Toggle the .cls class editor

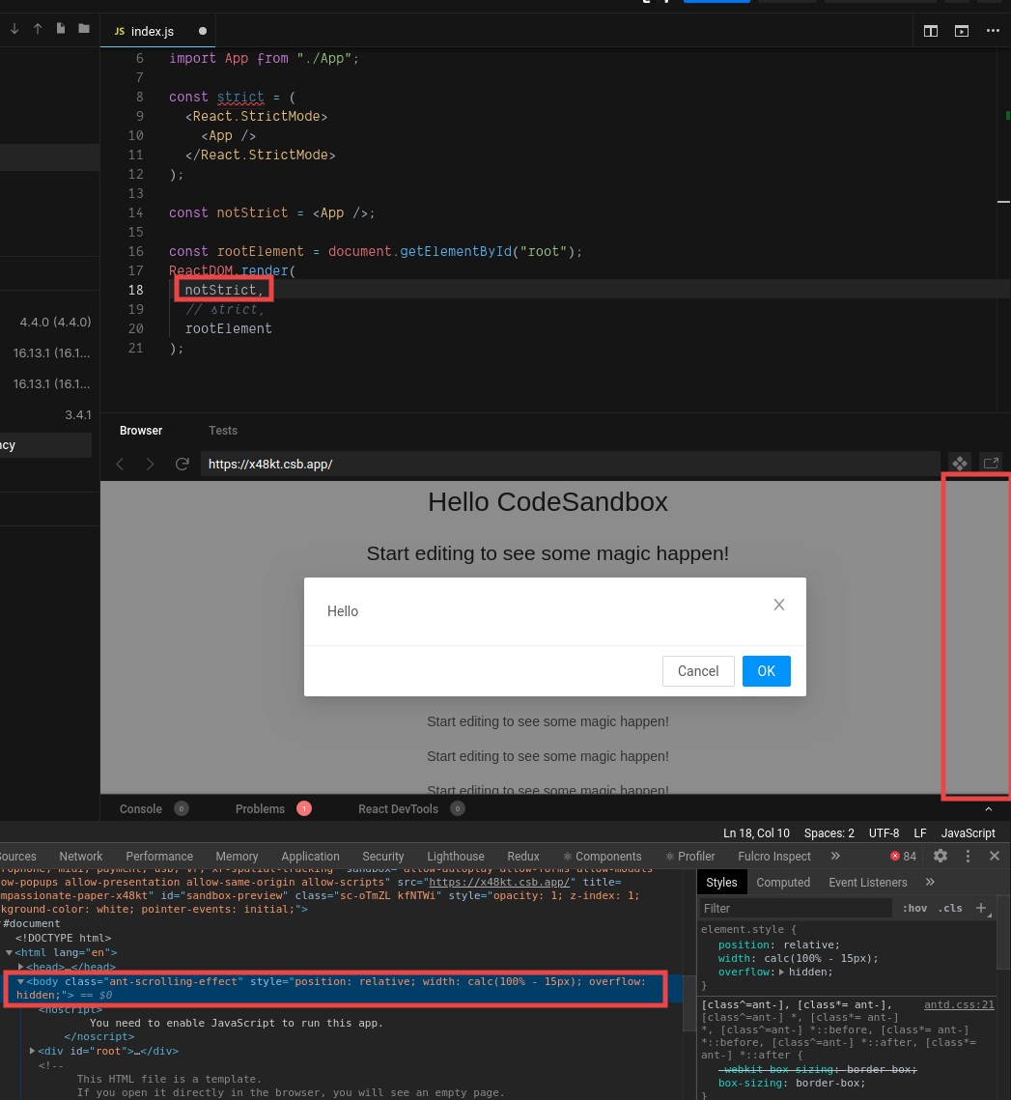tap(950, 908)
